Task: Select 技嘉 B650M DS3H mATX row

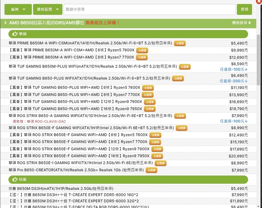Action: click(128, 188)
